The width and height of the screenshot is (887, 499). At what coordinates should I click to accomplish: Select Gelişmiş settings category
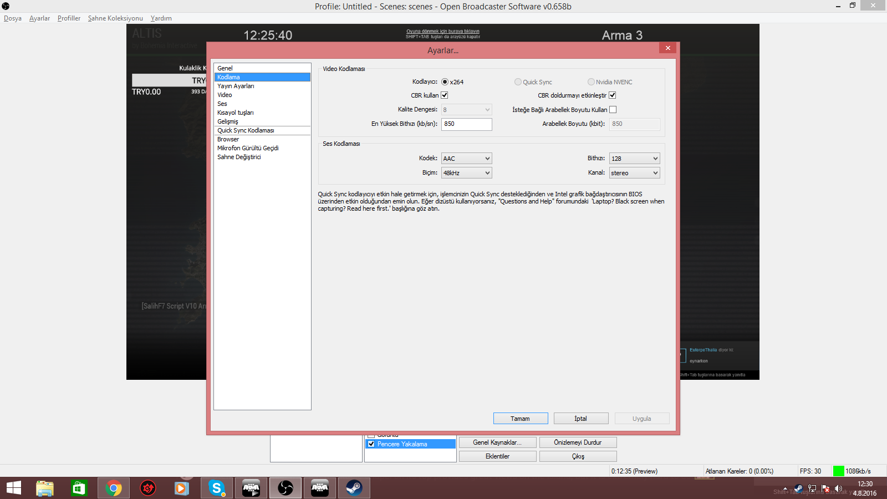click(x=262, y=121)
